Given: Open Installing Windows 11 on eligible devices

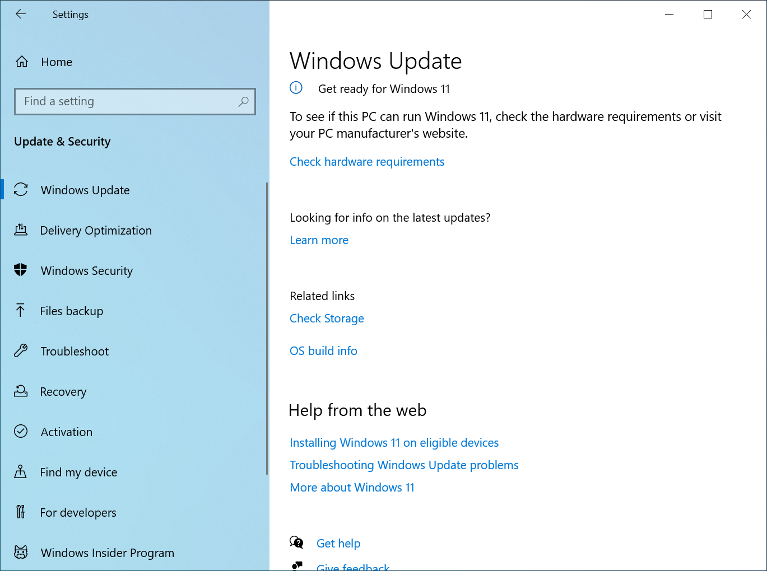Looking at the screenshot, I should coord(394,443).
